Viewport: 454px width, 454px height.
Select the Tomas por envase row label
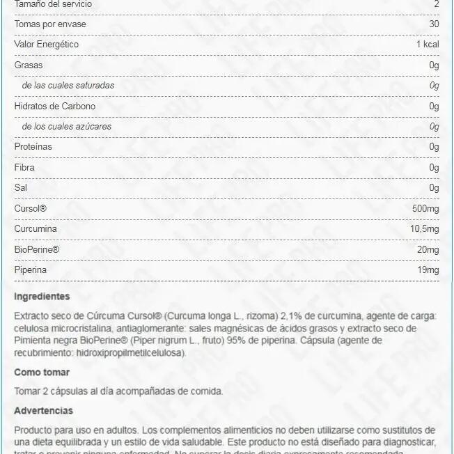click(x=47, y=24)
